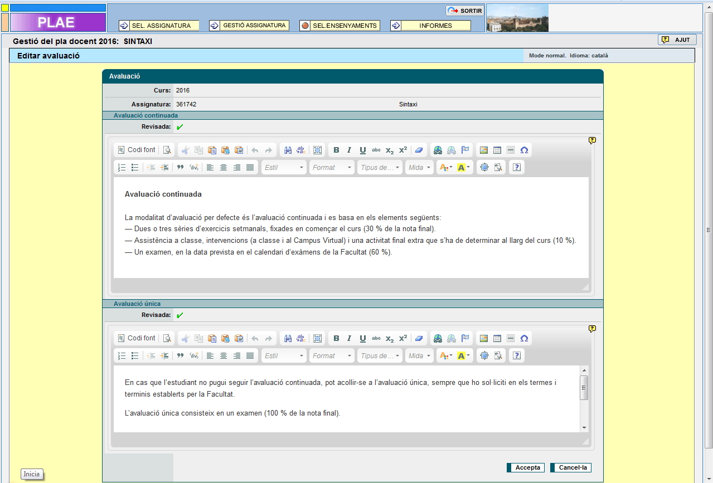Open Estil dropdown in Avaluació continuada editor

coord(284,167)
